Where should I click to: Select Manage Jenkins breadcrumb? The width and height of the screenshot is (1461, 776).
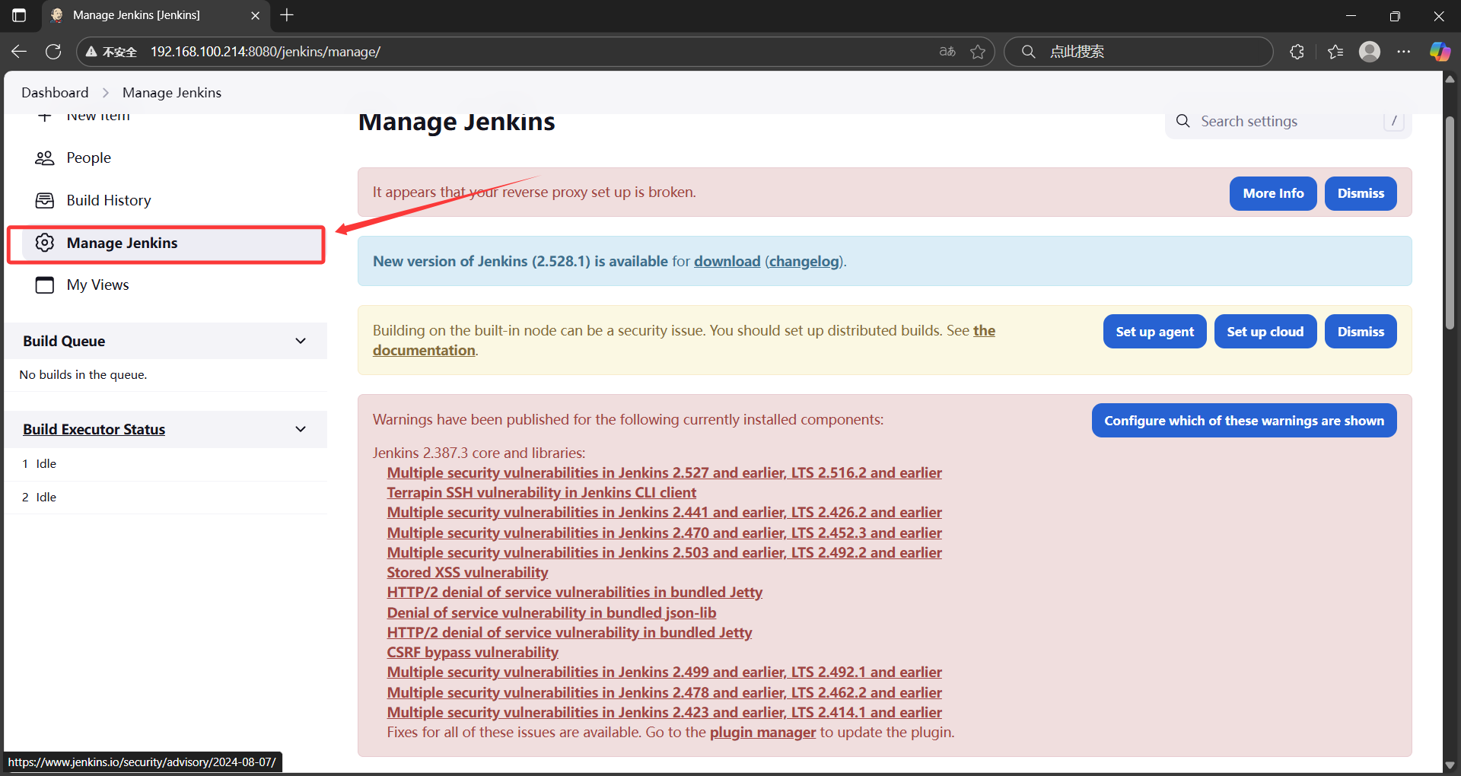[x=172, y=93]
